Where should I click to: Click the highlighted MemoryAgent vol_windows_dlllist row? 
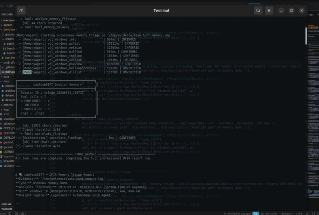point(80,72)
